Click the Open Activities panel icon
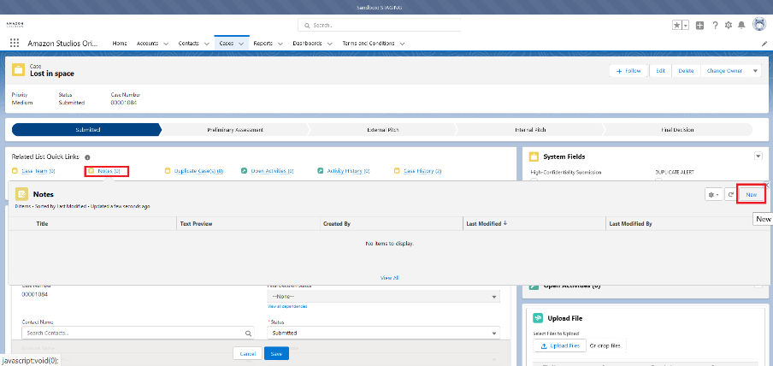The width and height of the screenshot is (773, 366). [534, 286]
